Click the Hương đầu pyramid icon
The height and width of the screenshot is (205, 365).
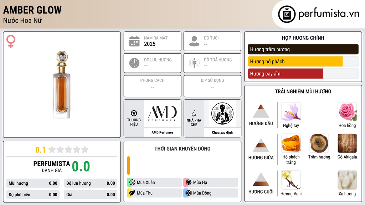261,111
